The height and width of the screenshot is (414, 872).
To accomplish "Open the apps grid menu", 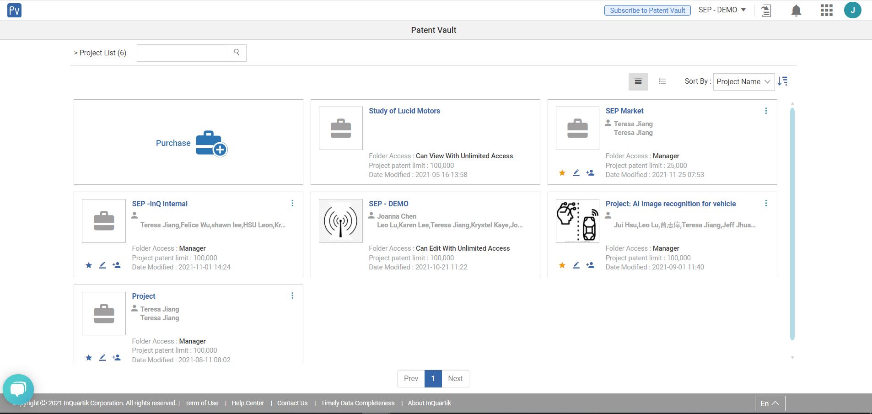I will pos(826,10).
